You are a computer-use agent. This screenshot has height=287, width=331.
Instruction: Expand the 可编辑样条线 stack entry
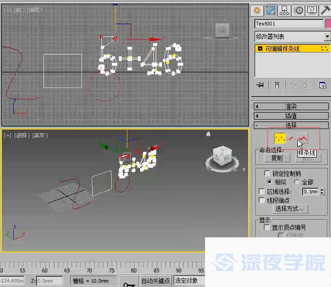coord(260,49)
